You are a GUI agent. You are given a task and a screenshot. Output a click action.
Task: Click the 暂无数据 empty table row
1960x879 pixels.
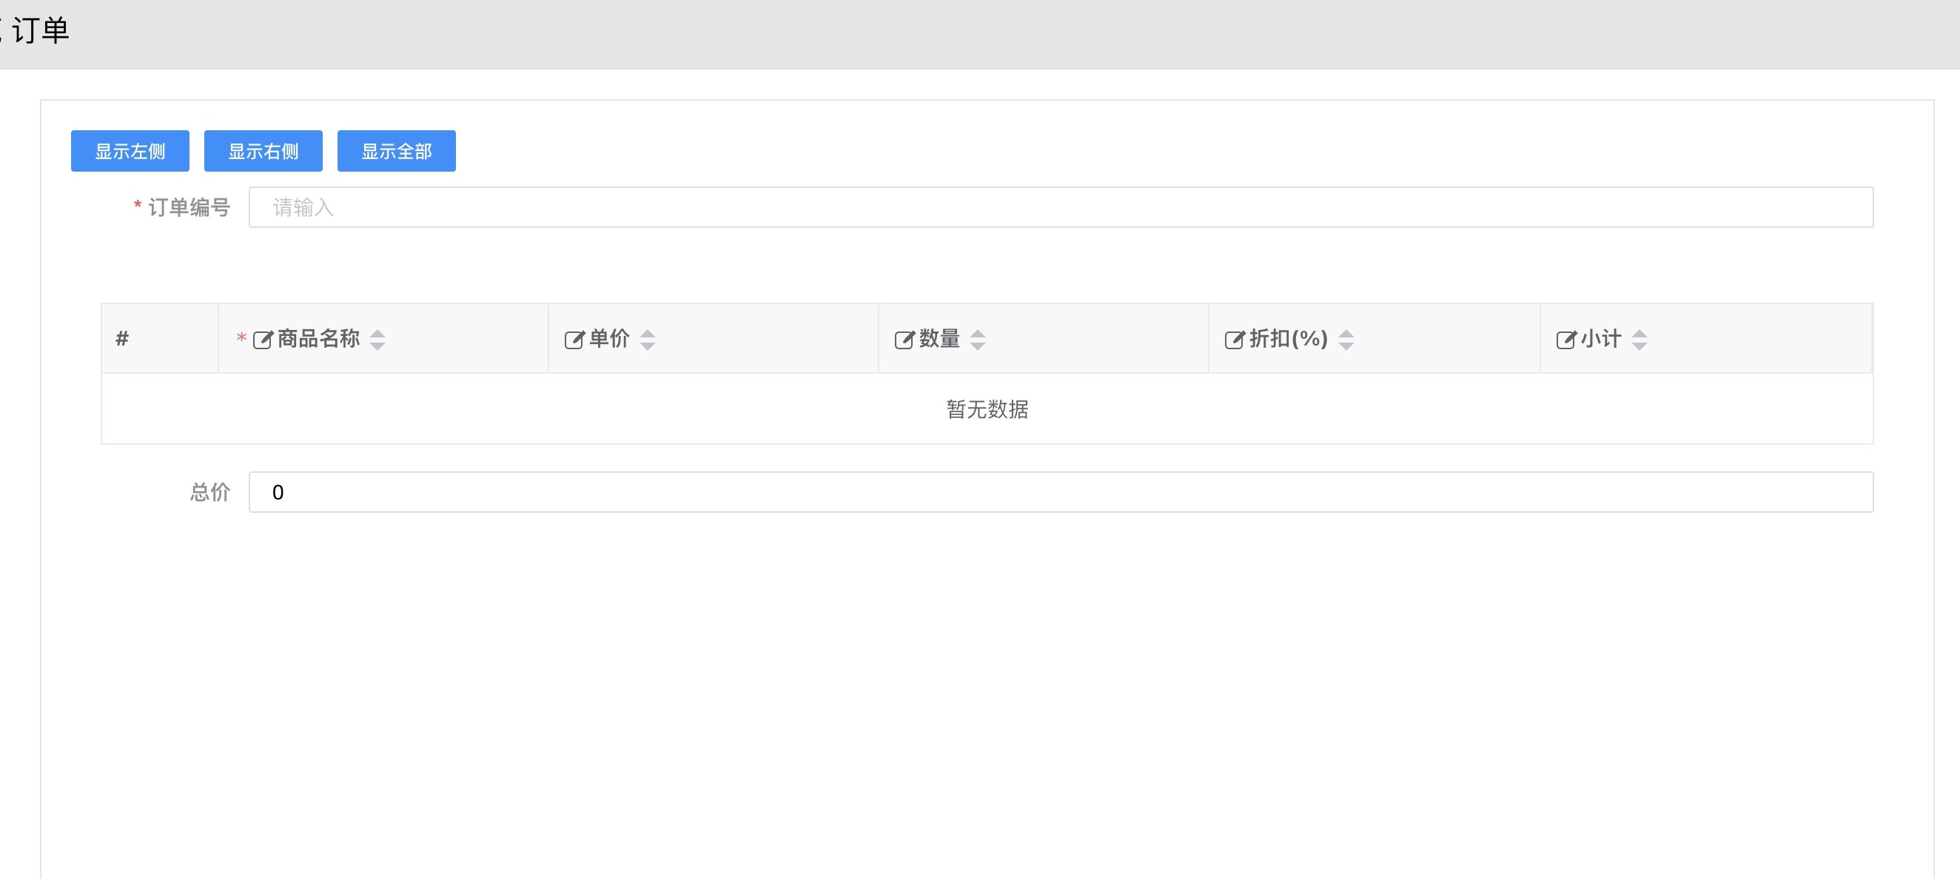click(987, 409)
